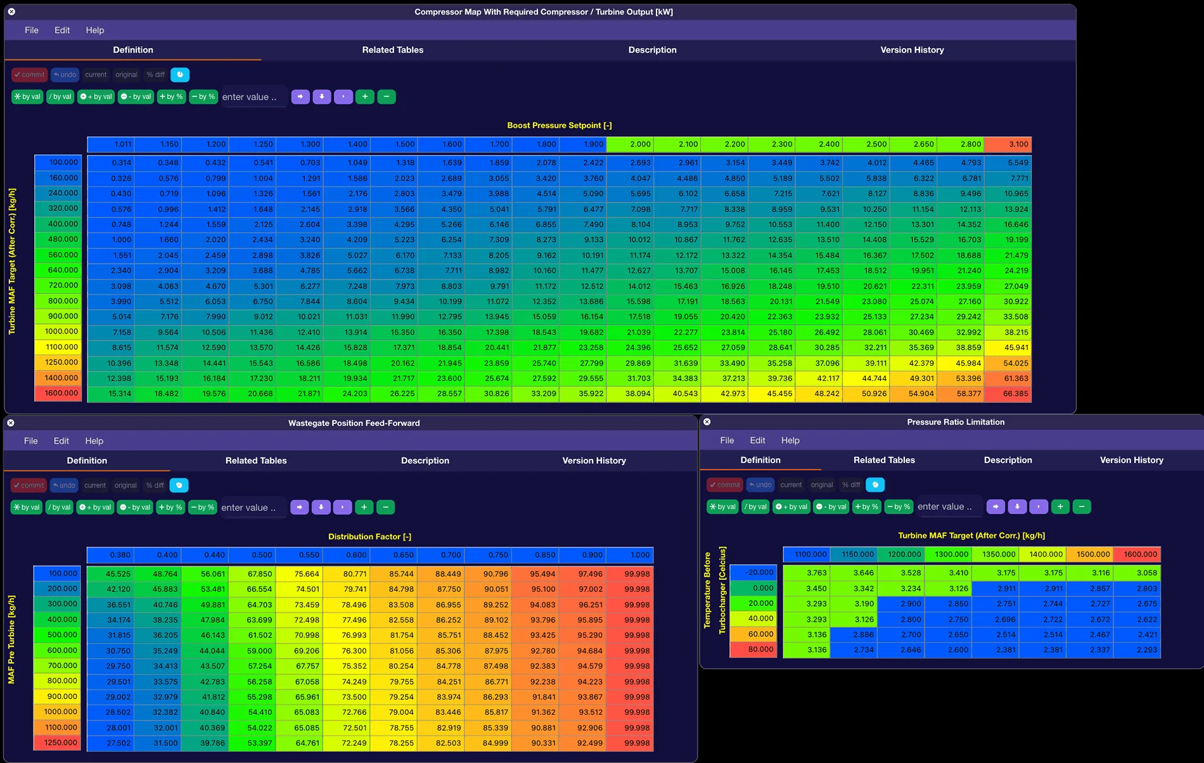Select cell 45.525 in Wastegate Position table
Screen dimensions: 1204x763
(110, 574)
